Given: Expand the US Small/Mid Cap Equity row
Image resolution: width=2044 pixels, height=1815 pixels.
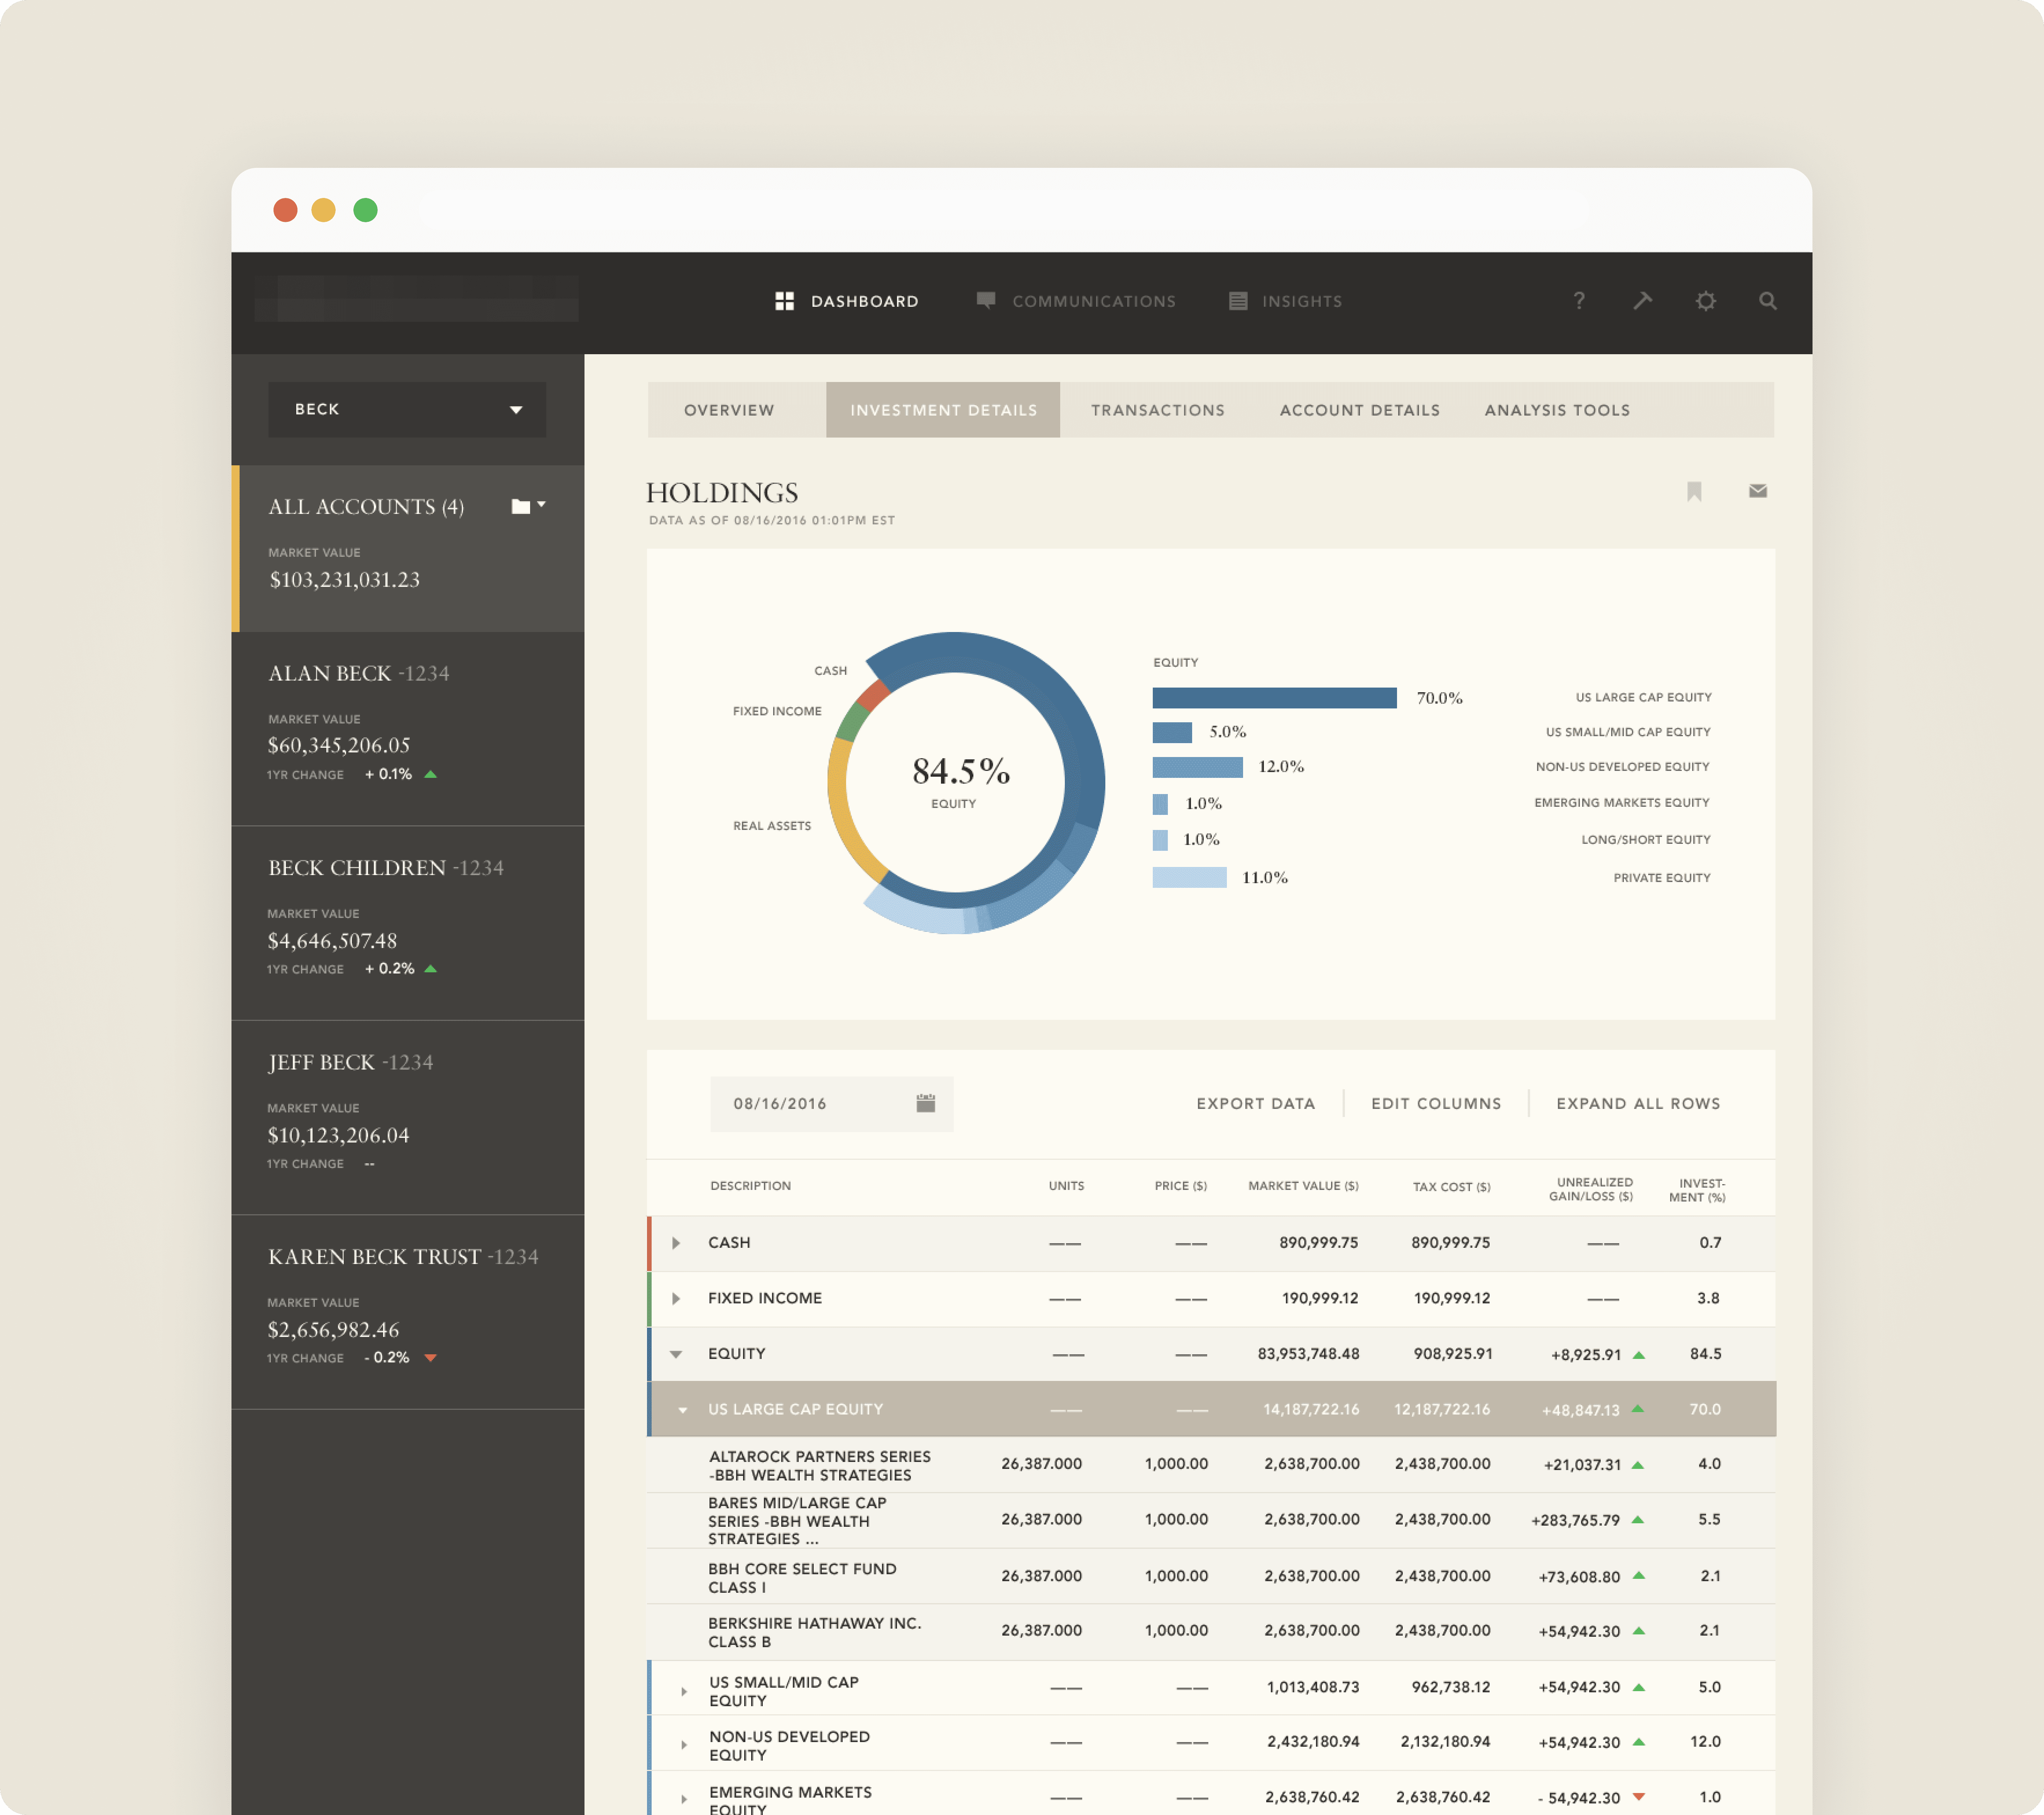Looking at the screenshot, I should 684,1692.
